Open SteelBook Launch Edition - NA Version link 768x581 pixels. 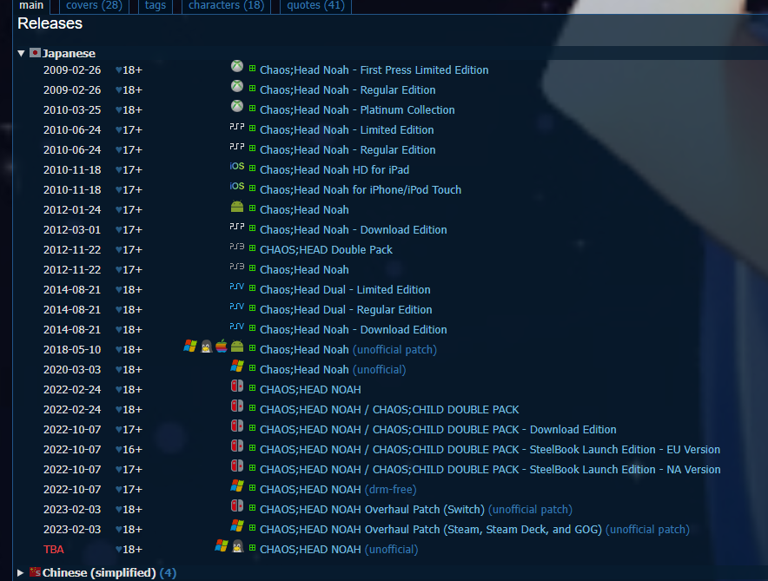coord(490,470)
